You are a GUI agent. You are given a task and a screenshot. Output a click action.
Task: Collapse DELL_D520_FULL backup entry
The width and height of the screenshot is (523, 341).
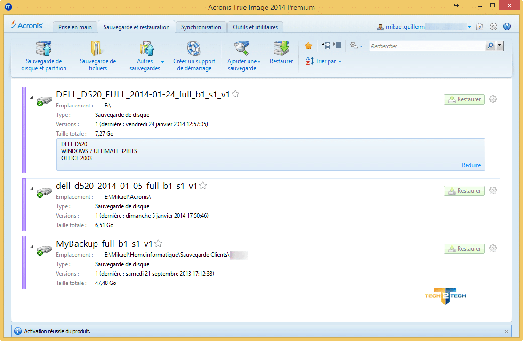[x=32, y=97]
